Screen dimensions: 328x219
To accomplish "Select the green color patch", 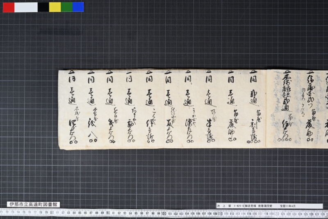I will (66, 7).
